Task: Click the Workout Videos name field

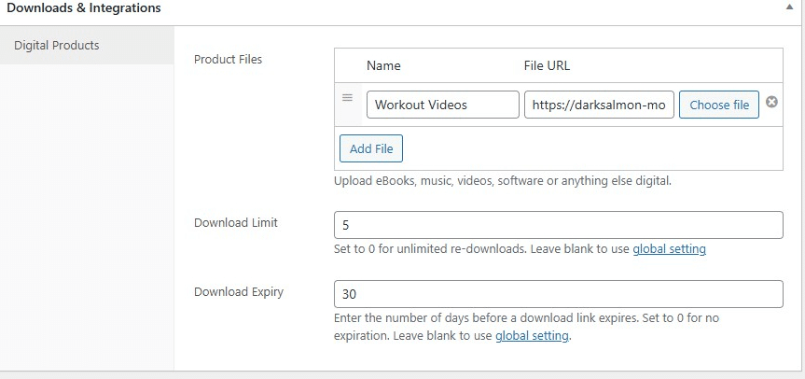Action: pyautogui.click(x=442, y=105)
